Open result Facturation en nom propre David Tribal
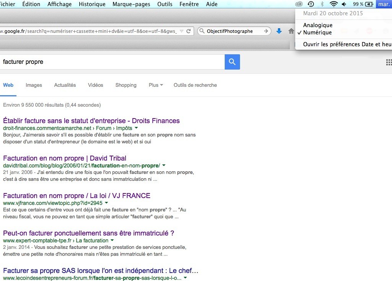The height and width of the screenshot is (281, 392). 64,158
